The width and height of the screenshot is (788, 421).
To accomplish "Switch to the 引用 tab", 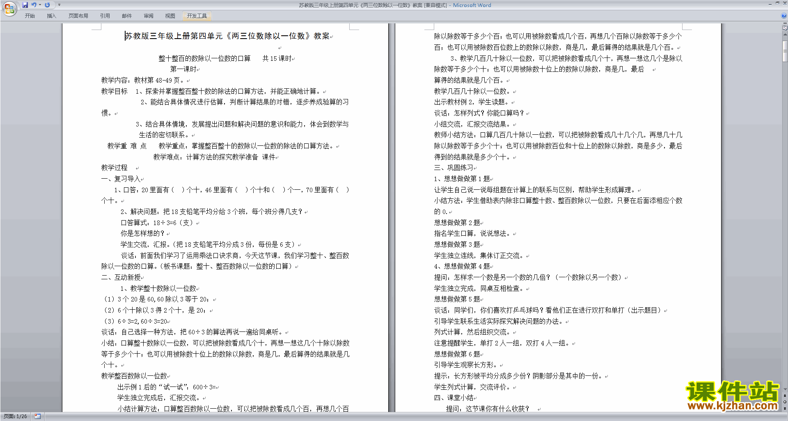I will coord(105,16).
